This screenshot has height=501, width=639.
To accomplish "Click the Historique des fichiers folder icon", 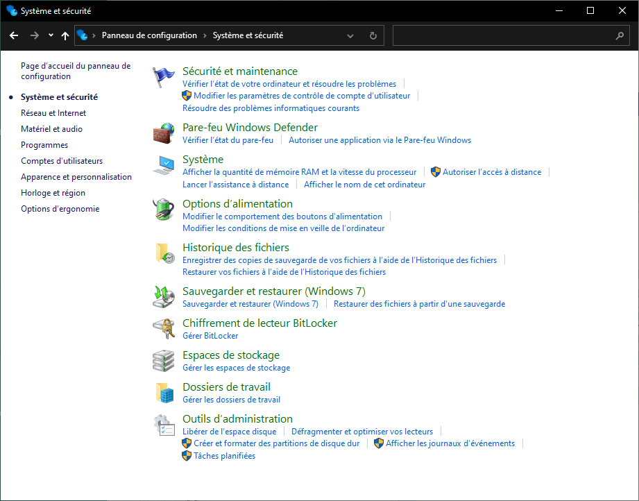I will (x=164, y=253).
